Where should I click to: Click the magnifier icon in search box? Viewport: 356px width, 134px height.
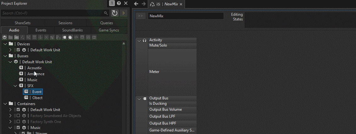[x=106, y=13]
